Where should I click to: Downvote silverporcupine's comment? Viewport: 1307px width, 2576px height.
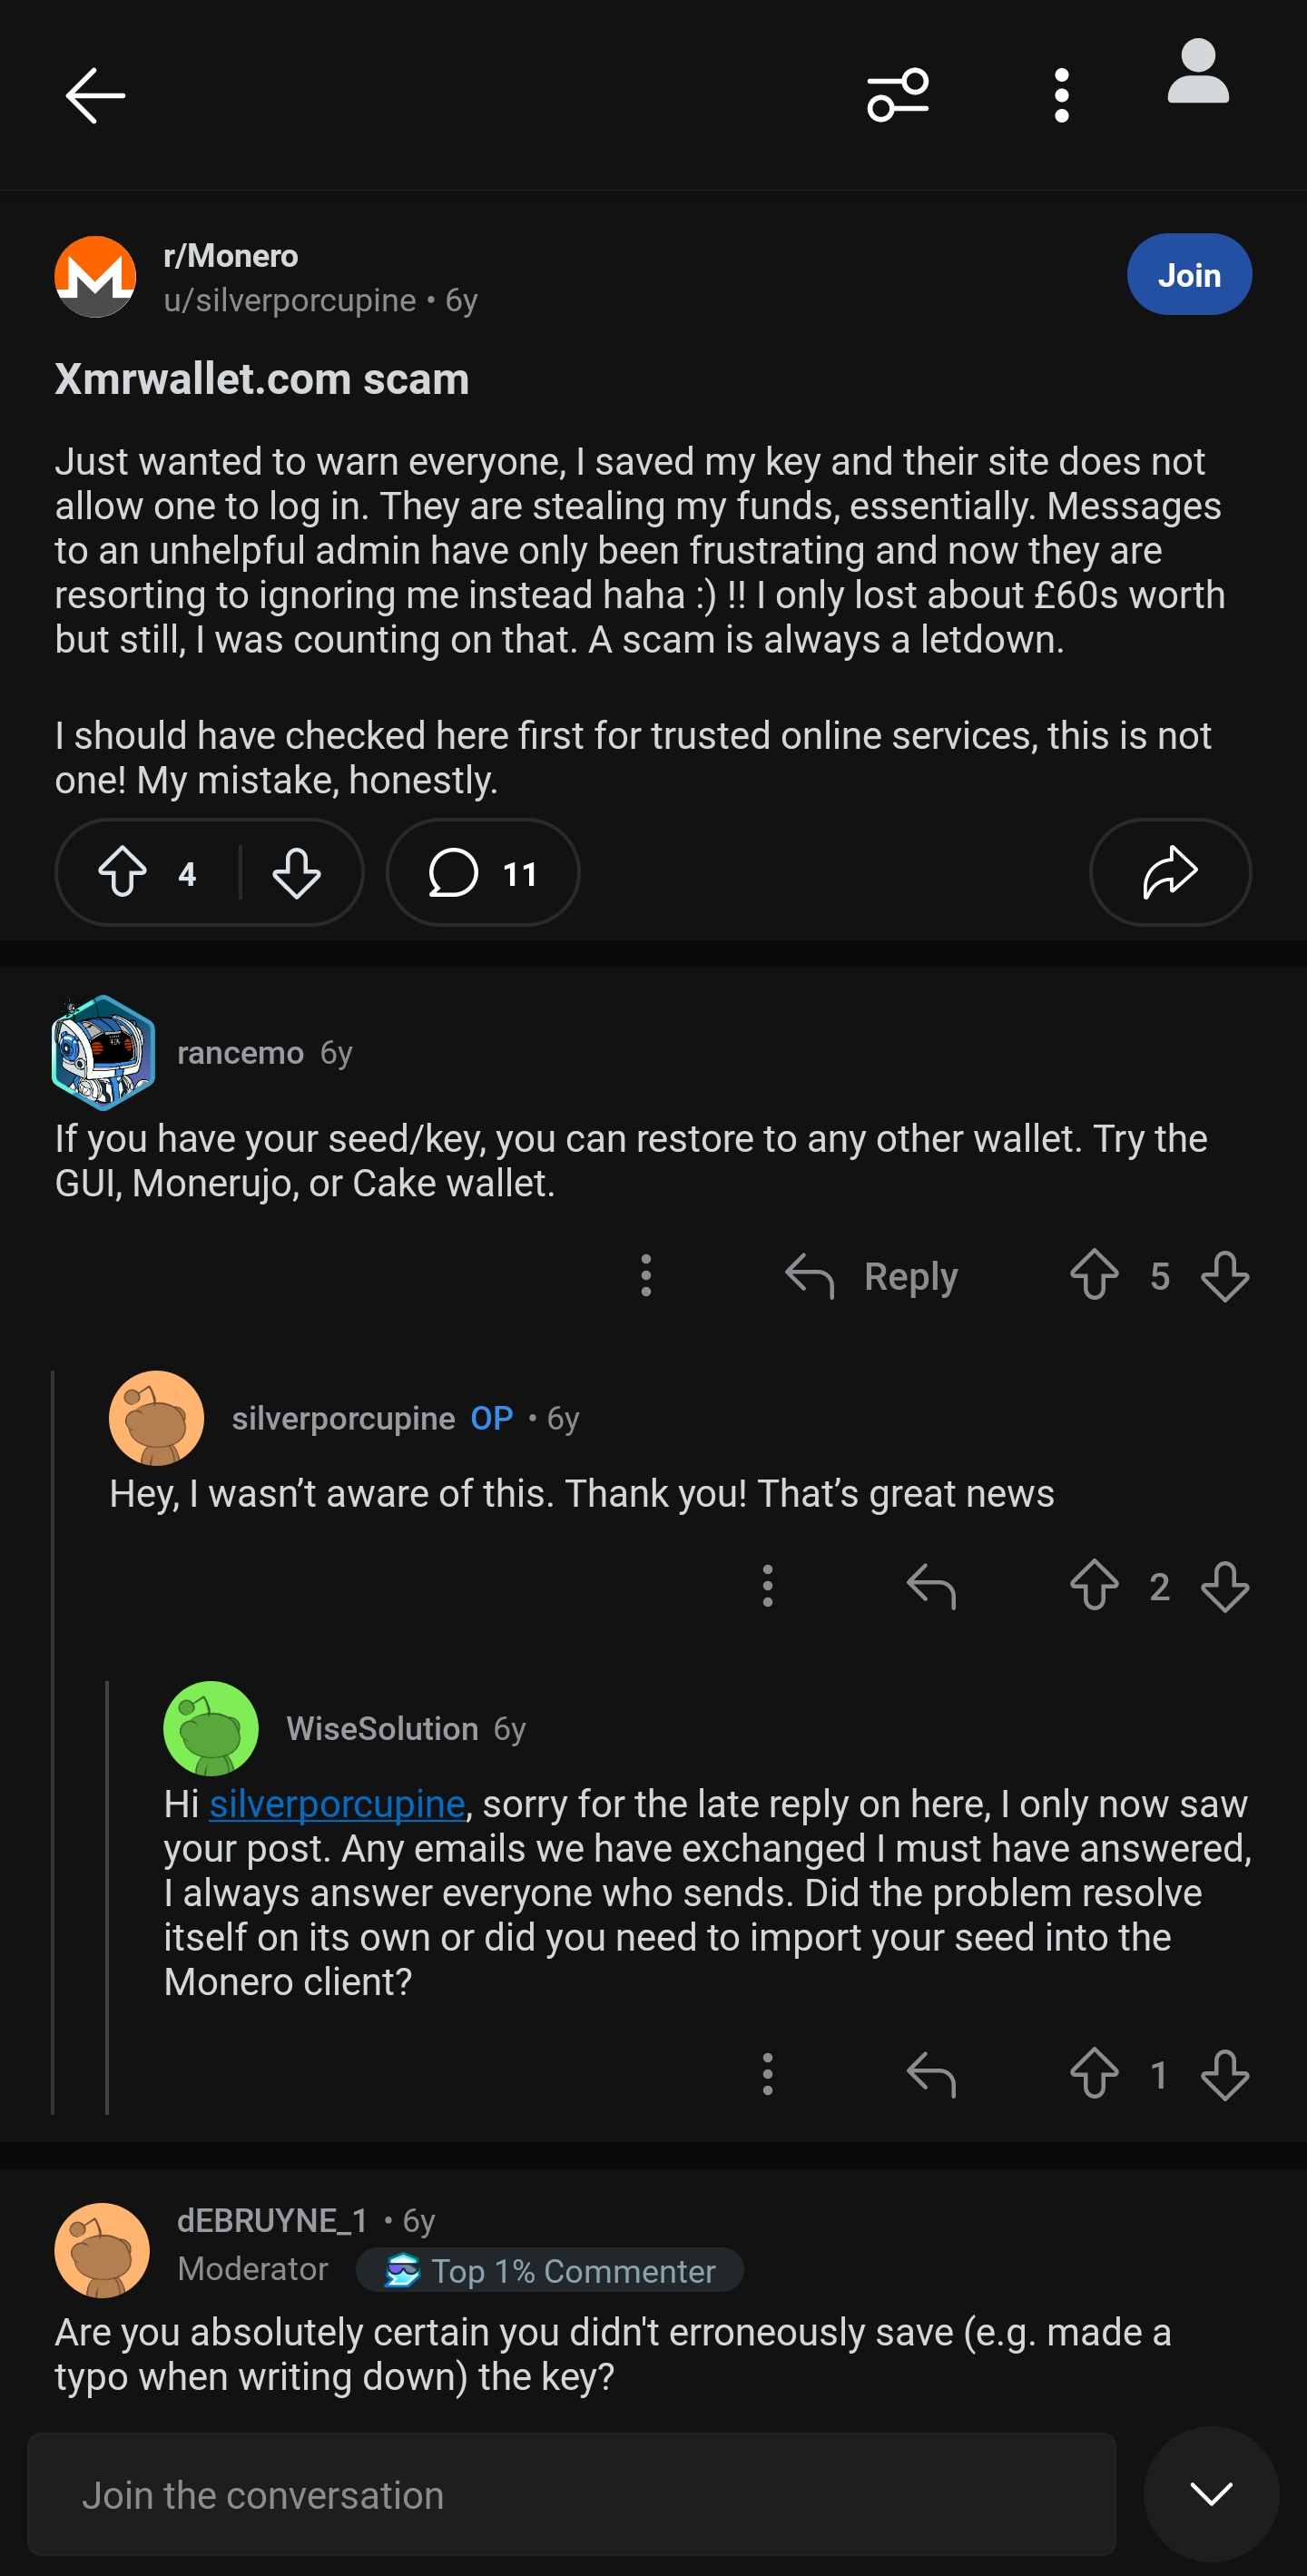(x=1224, y=1586)
